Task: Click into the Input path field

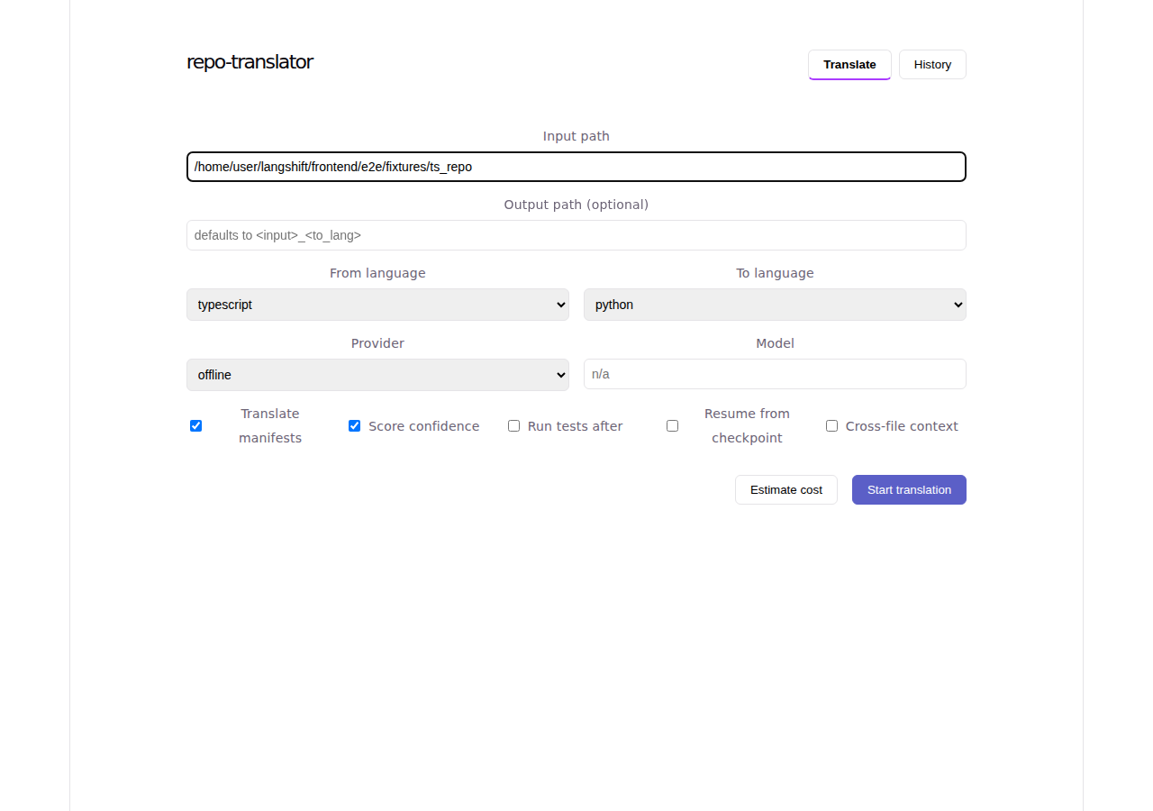Action: pyautogui.click(x=576, y=167)
